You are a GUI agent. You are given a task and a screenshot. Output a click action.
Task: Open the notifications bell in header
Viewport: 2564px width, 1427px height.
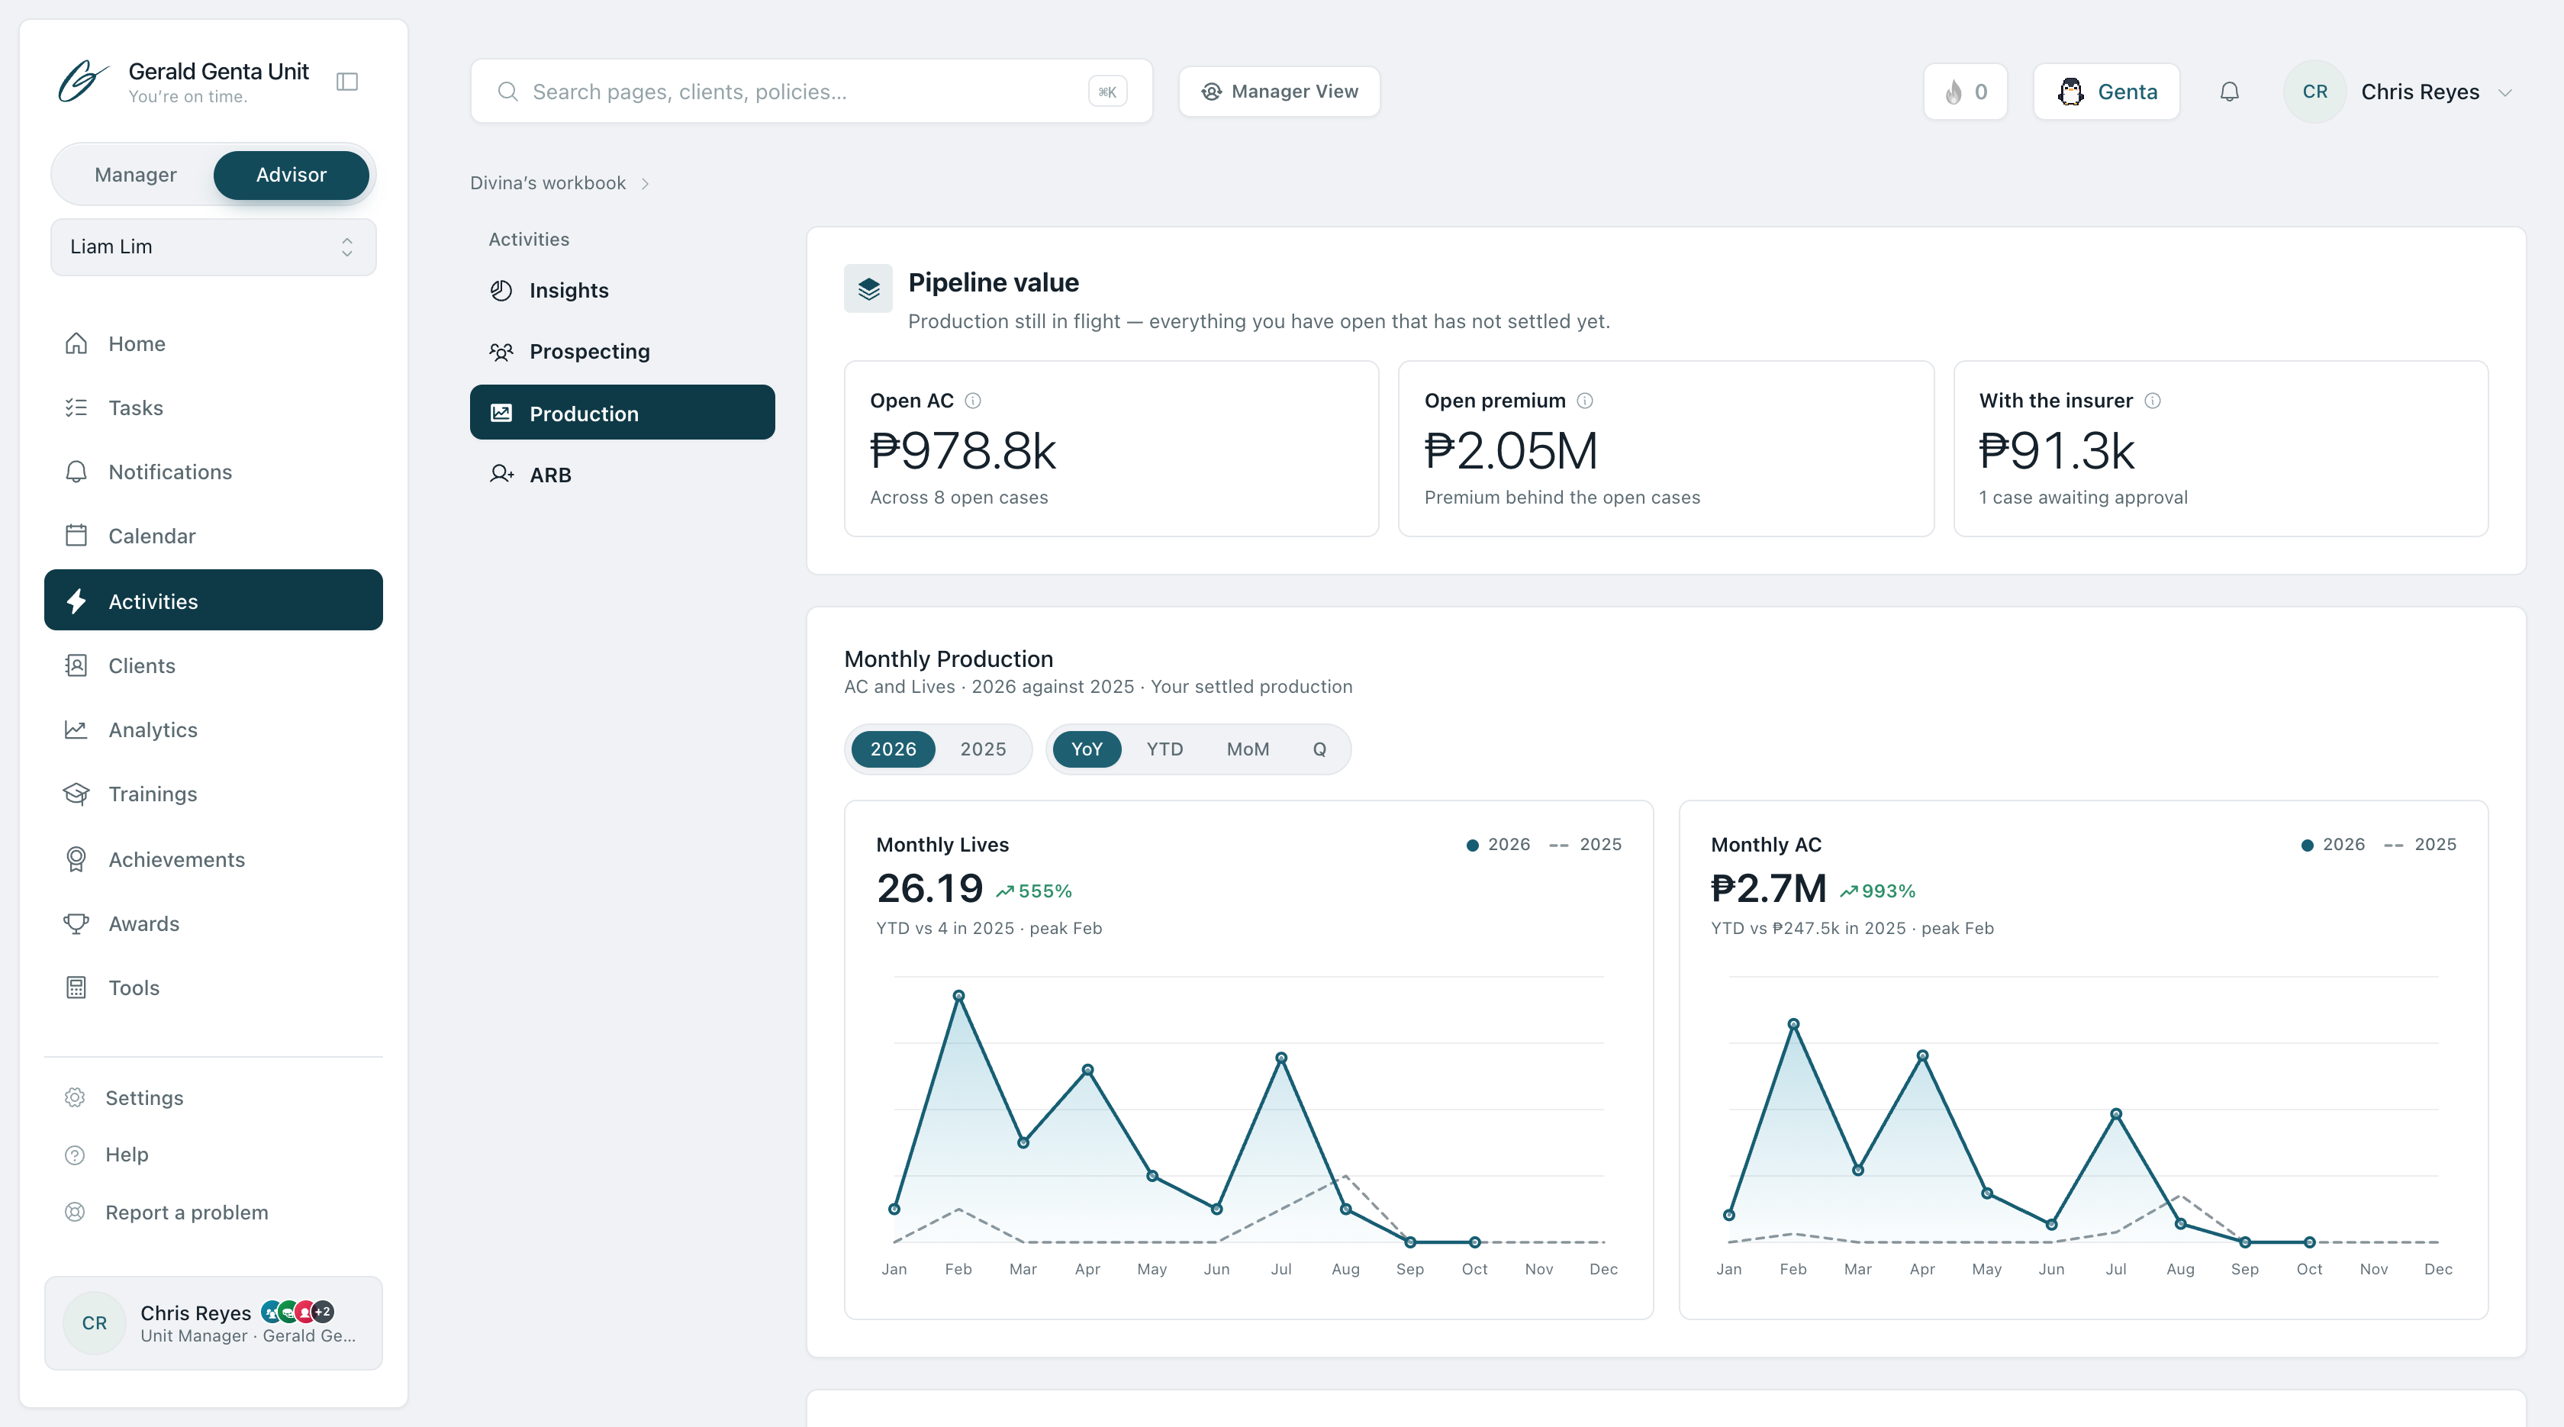(2230, 92)
